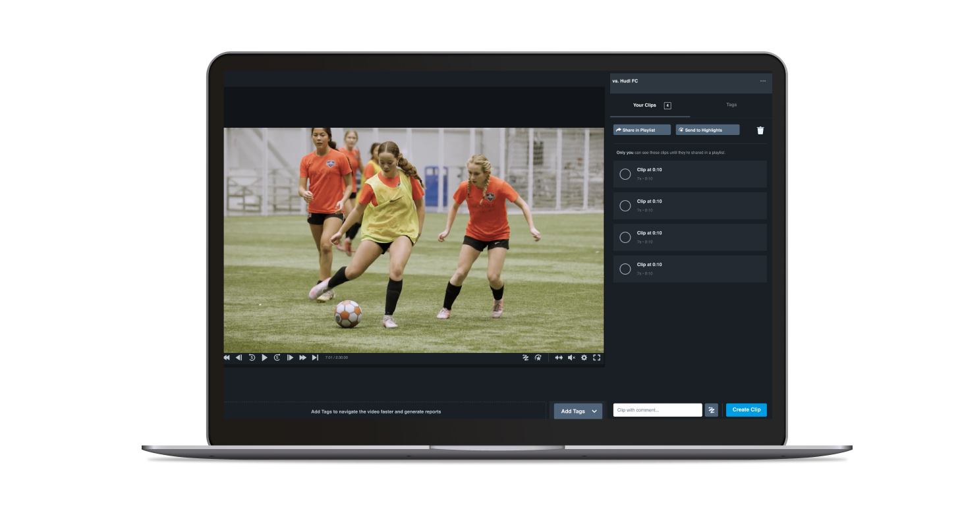This screenshot has width=962, height=507.
Task: Switch to the Tags tab
Action: click(731, 105)
